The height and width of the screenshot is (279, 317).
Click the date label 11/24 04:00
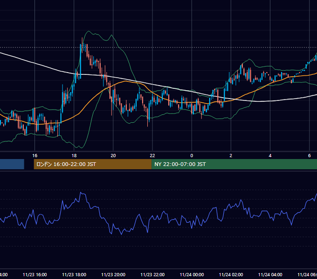point(270,274)
